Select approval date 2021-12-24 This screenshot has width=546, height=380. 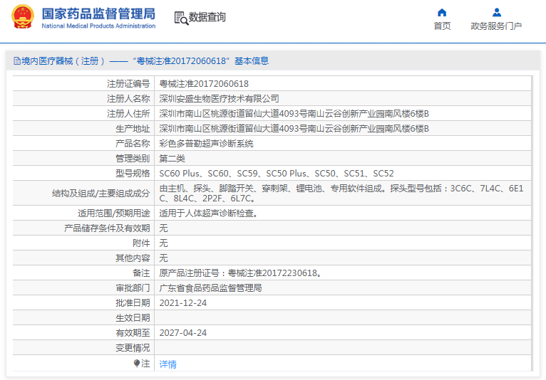coord(182,303)
